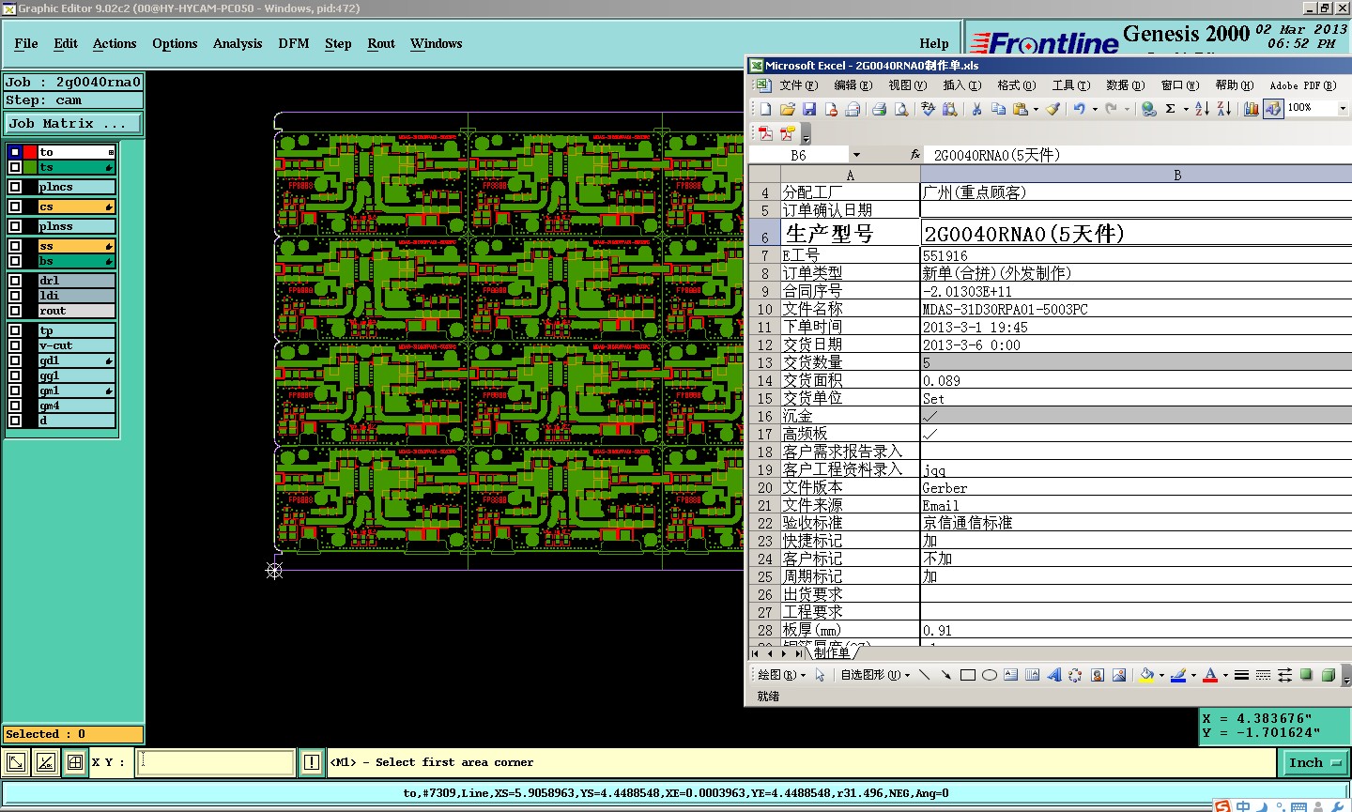Open the Analysis menu
This screenshot has width=1352, height=812.
(237, 44)
